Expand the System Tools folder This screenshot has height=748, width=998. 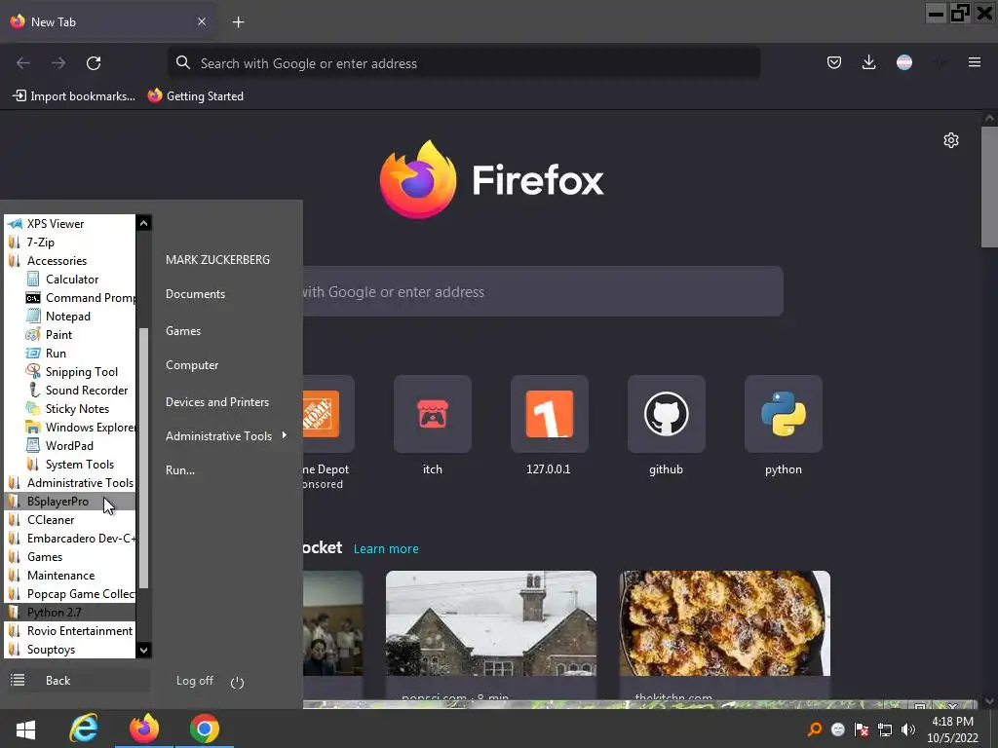point(80,464)
